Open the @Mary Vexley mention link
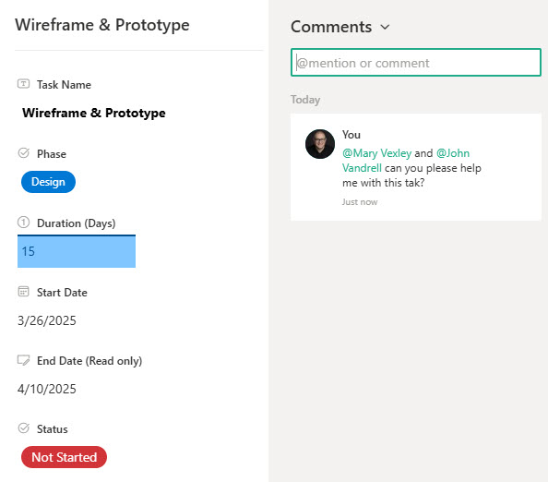 376,153
